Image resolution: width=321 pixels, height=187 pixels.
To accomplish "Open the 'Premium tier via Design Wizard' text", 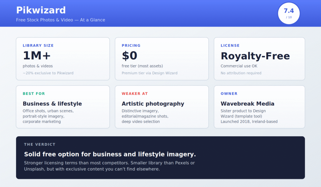I will point(150,73).
